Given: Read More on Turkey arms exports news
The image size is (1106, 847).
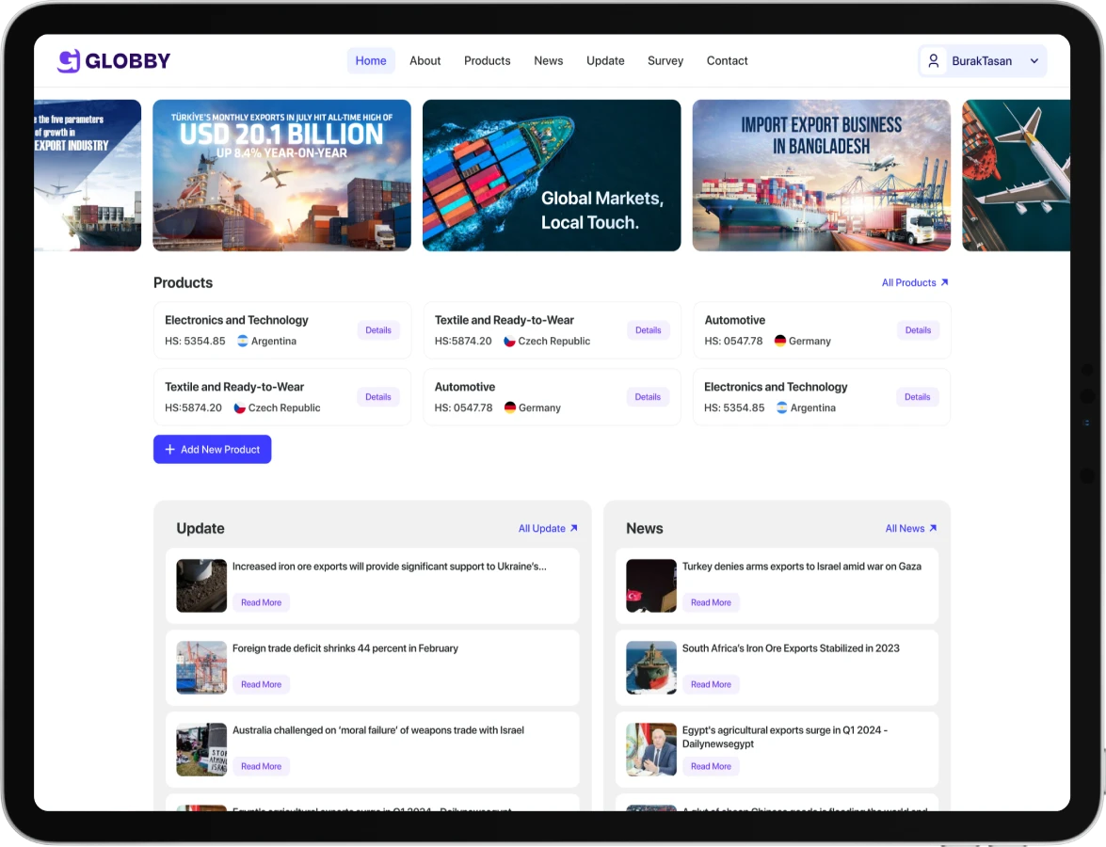Looking at the screenshot, I should [x=711, y=602].
